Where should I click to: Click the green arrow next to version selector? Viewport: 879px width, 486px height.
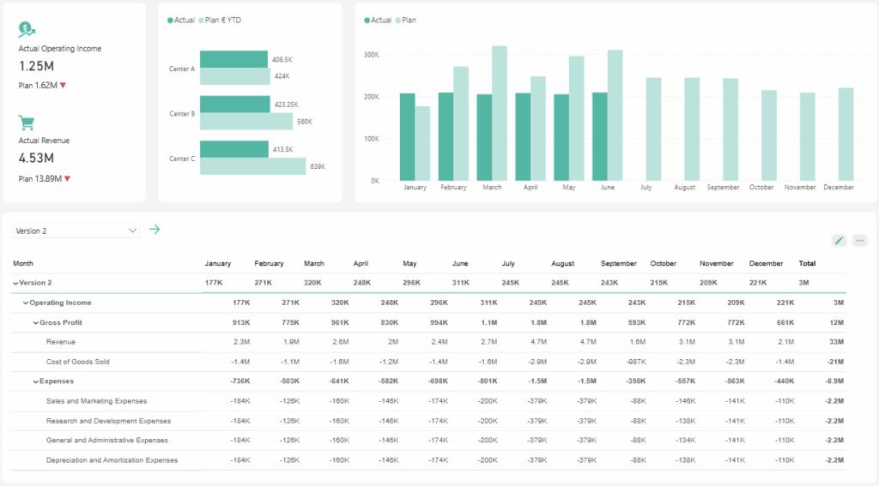(155, 230)
